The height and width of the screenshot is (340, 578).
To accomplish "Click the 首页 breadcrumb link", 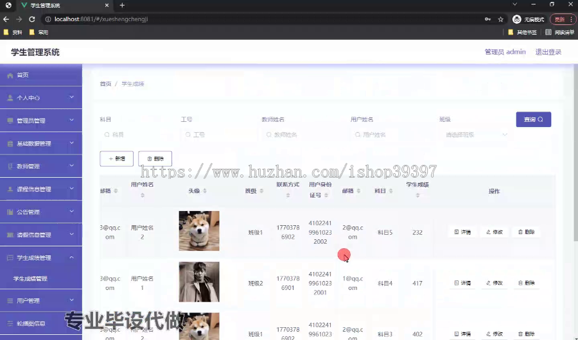I will [105, 84].
